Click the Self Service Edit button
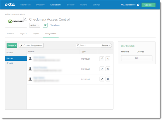Viewport: 163px width, 121px height. (x=137, y=58)
